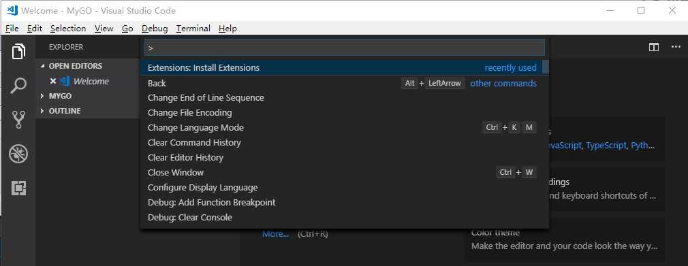688x266 pixels.
Task: Click the More... recent link
Action: 276,234
